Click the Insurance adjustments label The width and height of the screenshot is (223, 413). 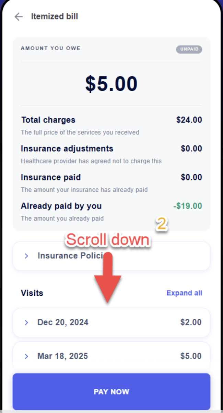coord(67,149)
